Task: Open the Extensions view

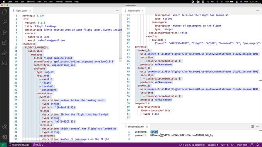Action: point(5,42)
